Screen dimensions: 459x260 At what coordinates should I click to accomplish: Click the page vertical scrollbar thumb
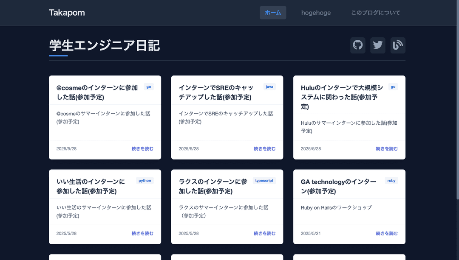458,100
